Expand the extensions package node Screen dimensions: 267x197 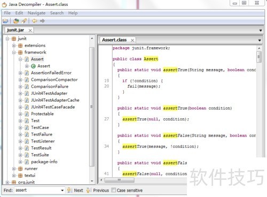coord(14,46)
